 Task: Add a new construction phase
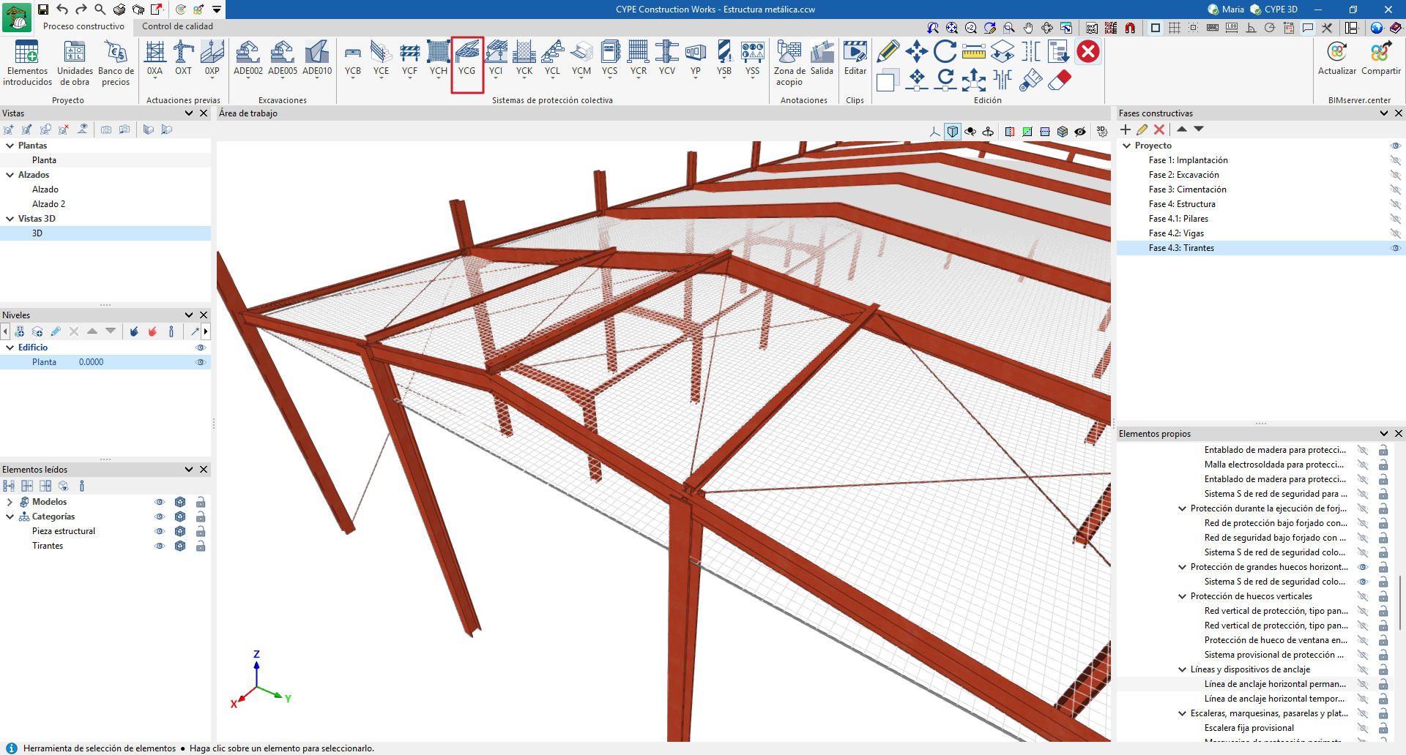click(1126, 129)
